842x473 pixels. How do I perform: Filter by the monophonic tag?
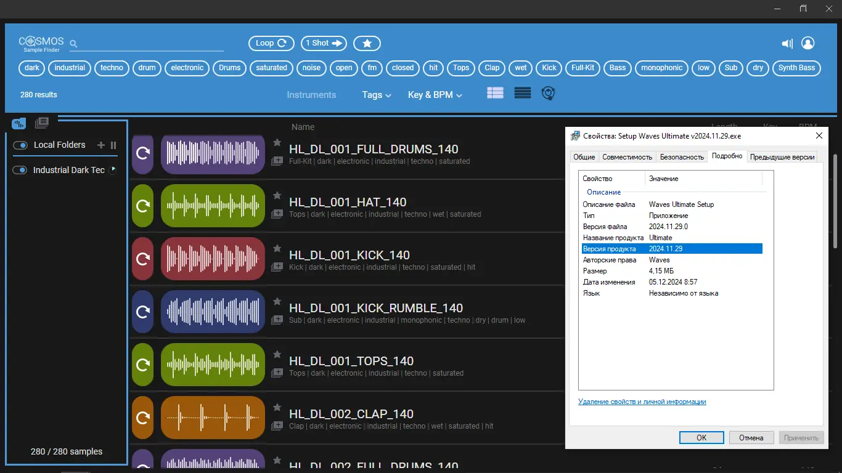(662, 68)
